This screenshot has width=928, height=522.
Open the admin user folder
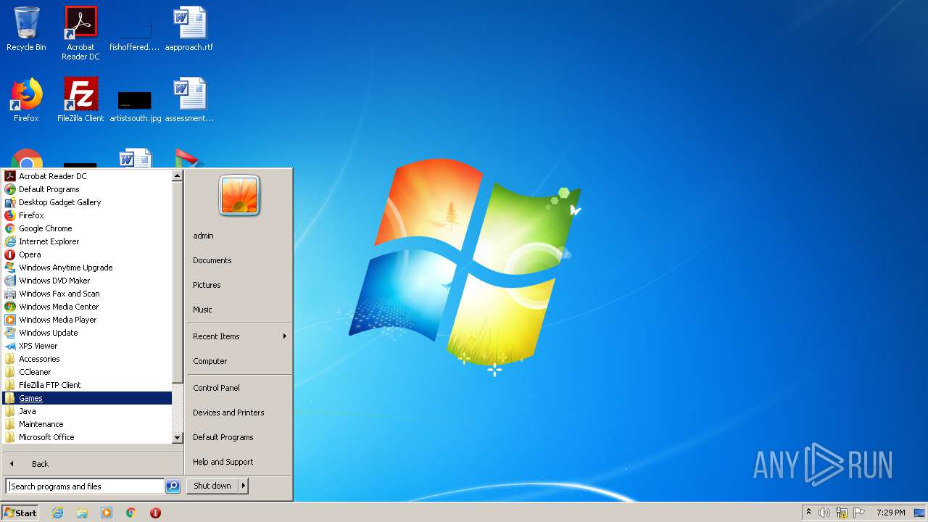[239, 236]
